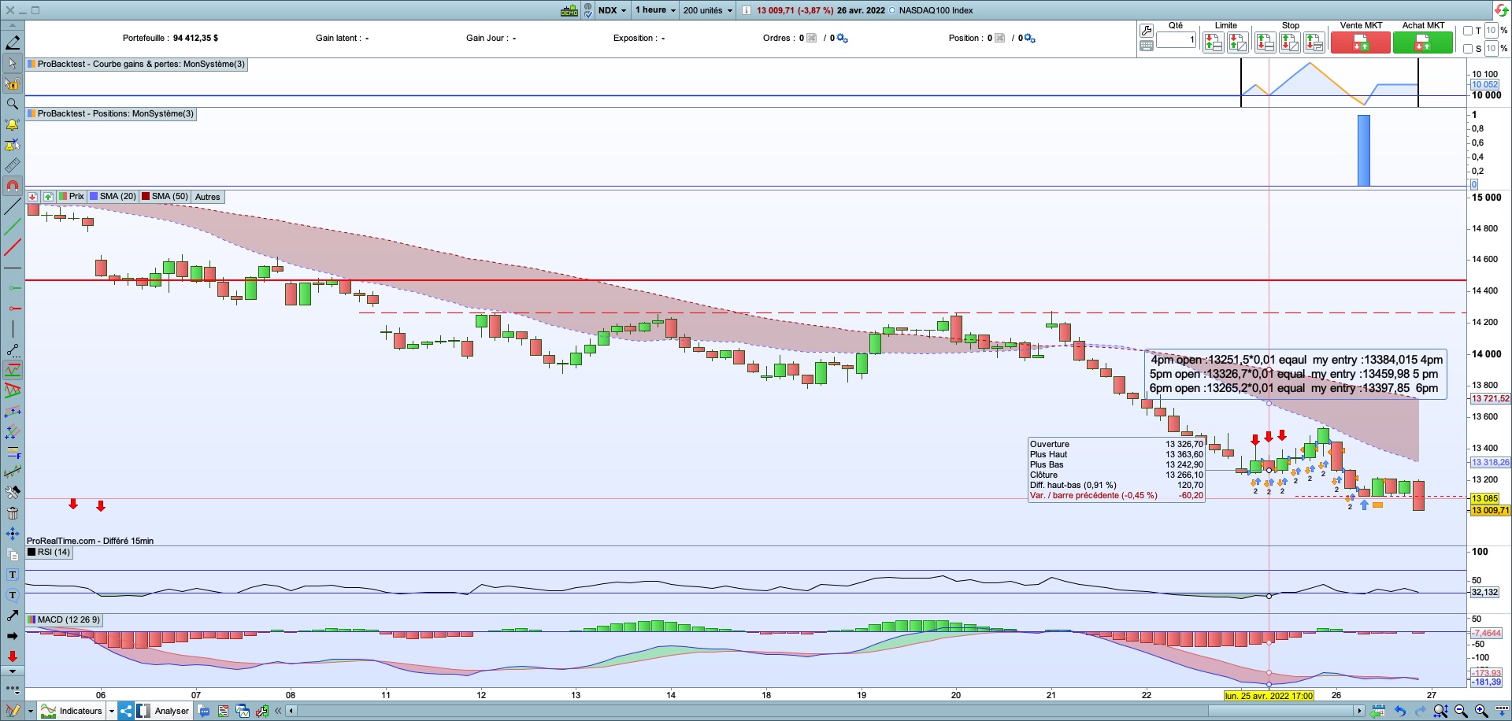Click the scrollbar left arrow

coord(291,711)
